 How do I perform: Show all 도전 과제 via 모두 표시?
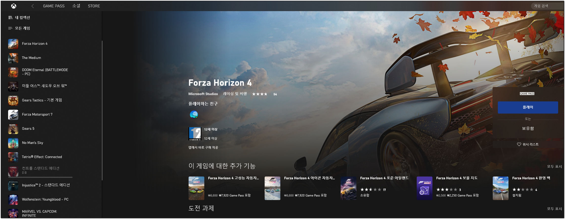pyautogui.click(x=554, y=209)
